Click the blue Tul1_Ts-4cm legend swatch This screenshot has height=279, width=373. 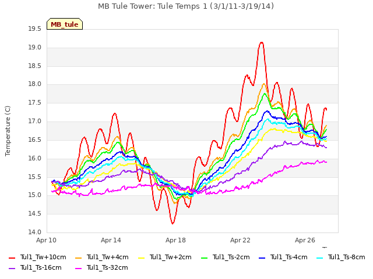coord(262,257)
